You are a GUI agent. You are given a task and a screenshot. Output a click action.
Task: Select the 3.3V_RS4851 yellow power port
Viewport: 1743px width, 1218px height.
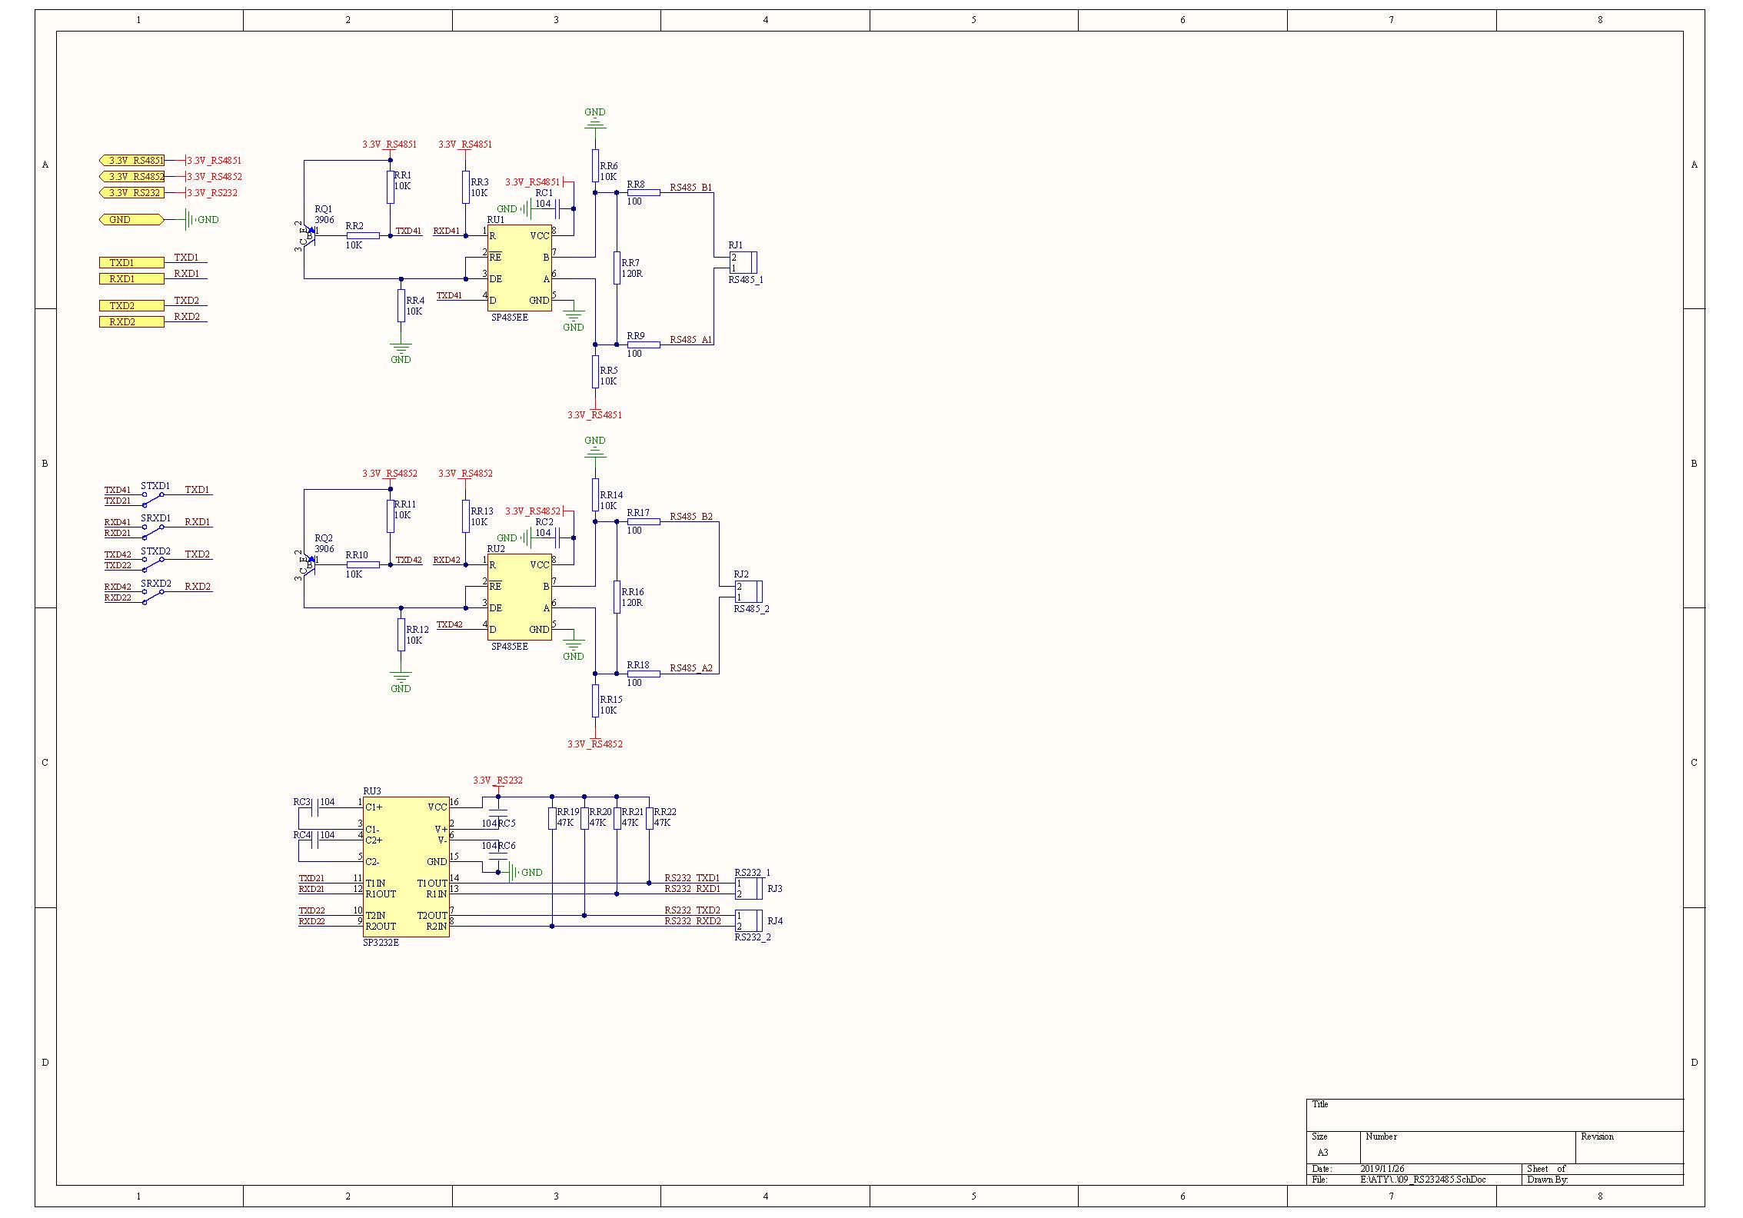(x=132, y=161)
